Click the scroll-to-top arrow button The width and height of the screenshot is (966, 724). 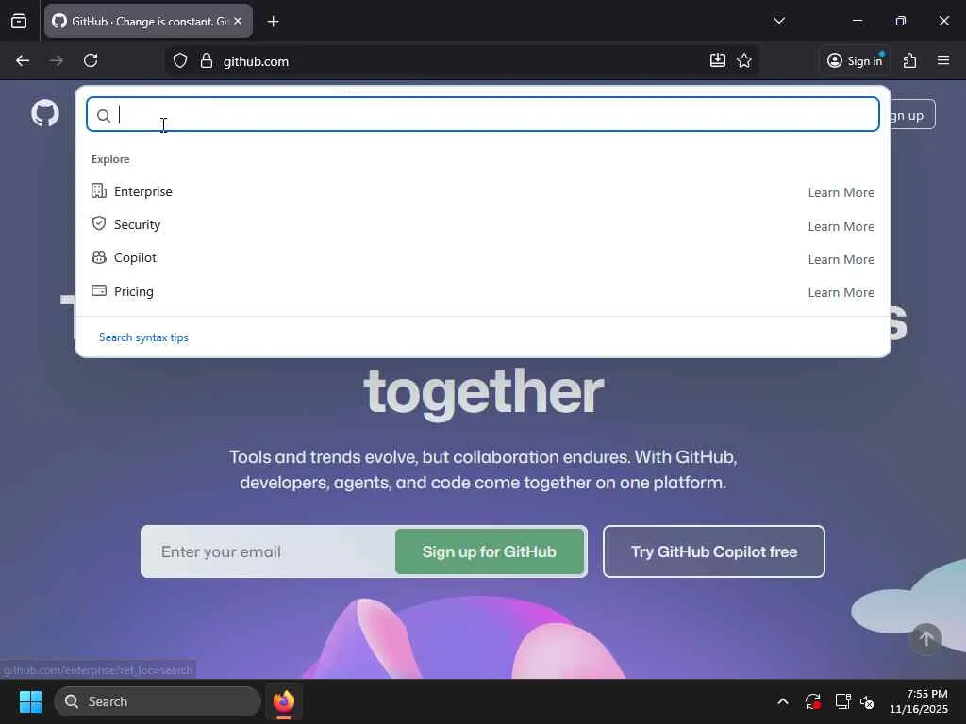tap(926, 639)
